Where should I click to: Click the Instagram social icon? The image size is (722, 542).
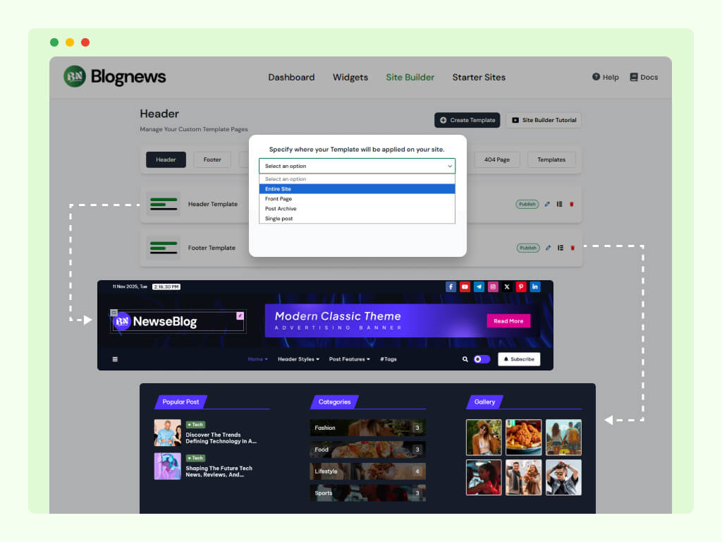point(492,287)
